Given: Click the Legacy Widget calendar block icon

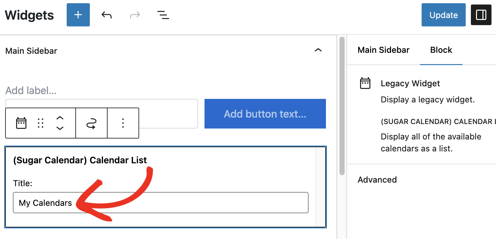Looking at the screenshot, I should tap(21, 123).
